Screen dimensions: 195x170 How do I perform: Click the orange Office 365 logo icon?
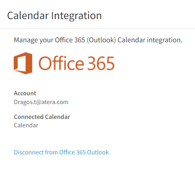pos(23,63)
